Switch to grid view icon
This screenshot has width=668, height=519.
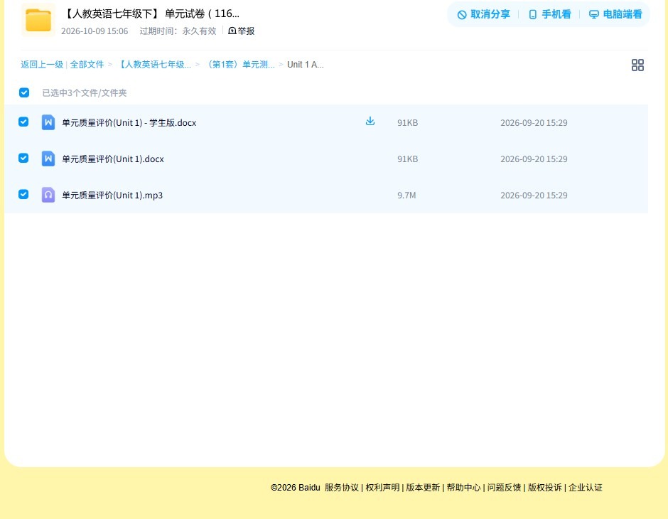click(x=637, y=65)
